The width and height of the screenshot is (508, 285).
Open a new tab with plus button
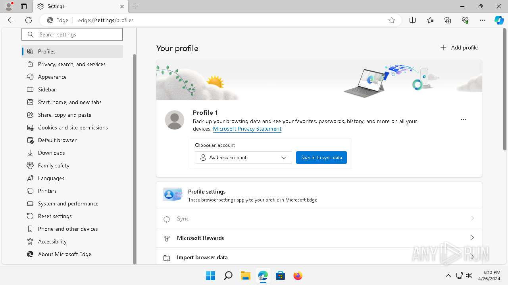(x=135, y=6)
